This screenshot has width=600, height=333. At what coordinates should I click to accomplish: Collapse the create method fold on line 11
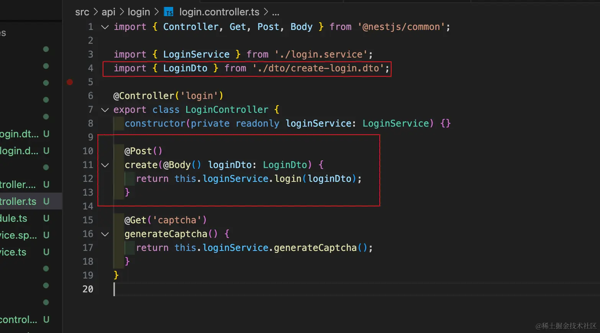point(105,165)
